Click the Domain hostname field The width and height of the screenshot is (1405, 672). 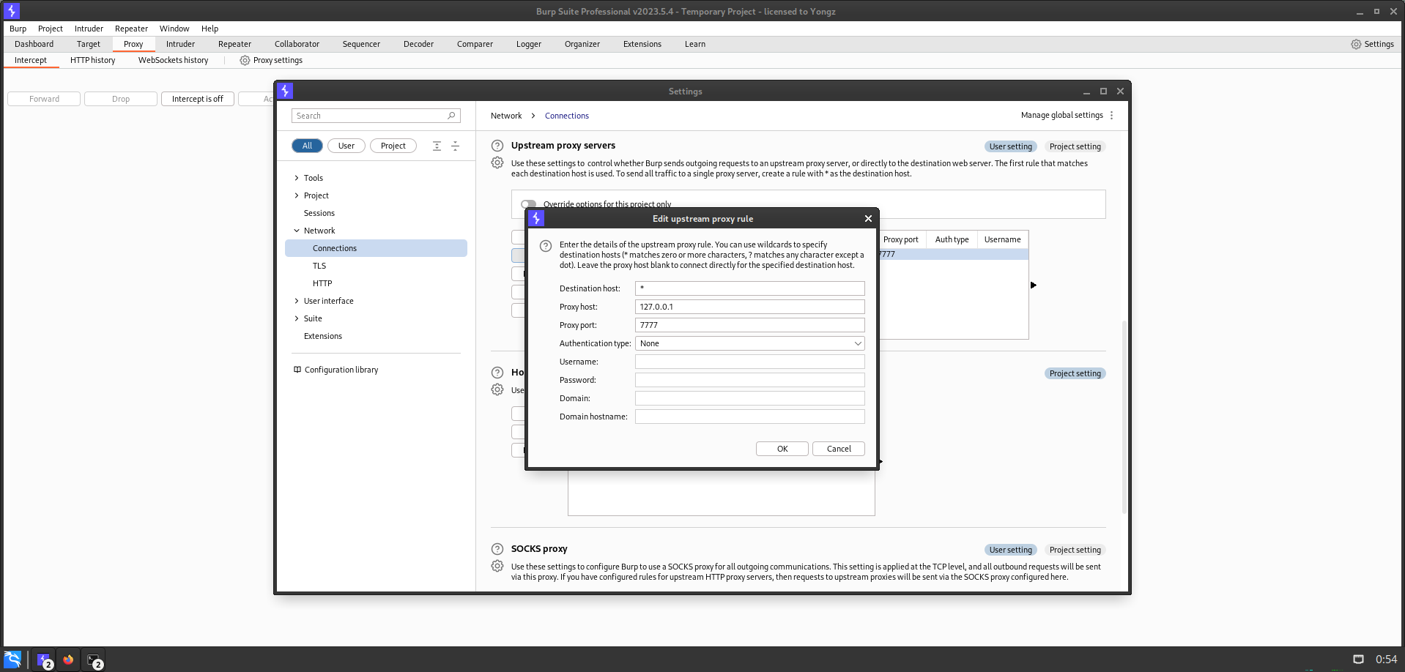749,417
